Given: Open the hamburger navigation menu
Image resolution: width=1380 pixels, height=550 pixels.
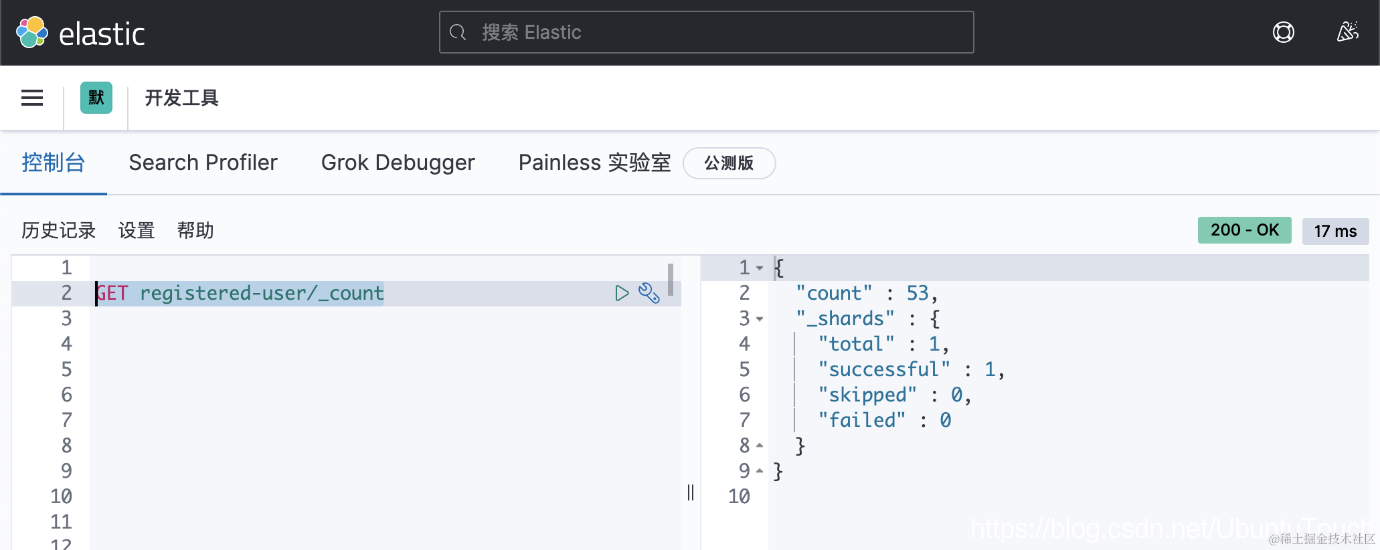Looking at the screenshot, I should tap(32, 98).
